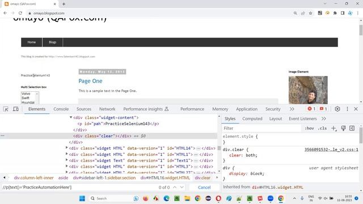Open Chrome extensions puzzle icon
This screenshot has height=204, width=363.
click(335, 13)
